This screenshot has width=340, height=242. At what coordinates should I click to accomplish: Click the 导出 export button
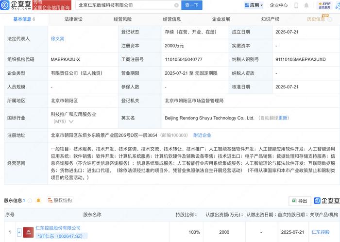coord(300,201)
